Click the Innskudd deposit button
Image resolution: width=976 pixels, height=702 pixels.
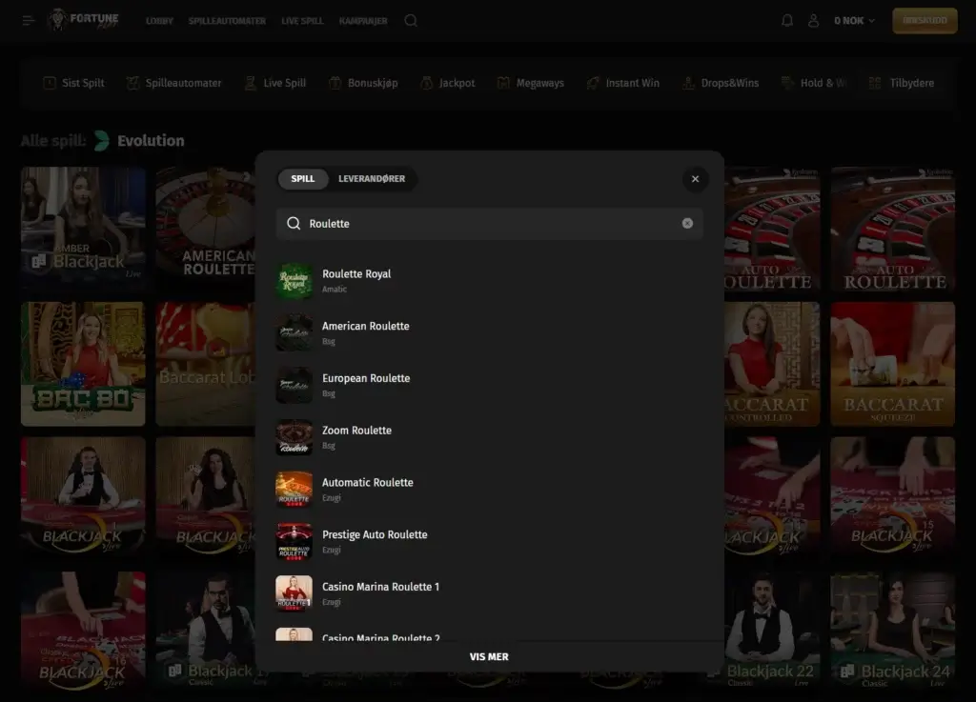(x=925, y=21)
